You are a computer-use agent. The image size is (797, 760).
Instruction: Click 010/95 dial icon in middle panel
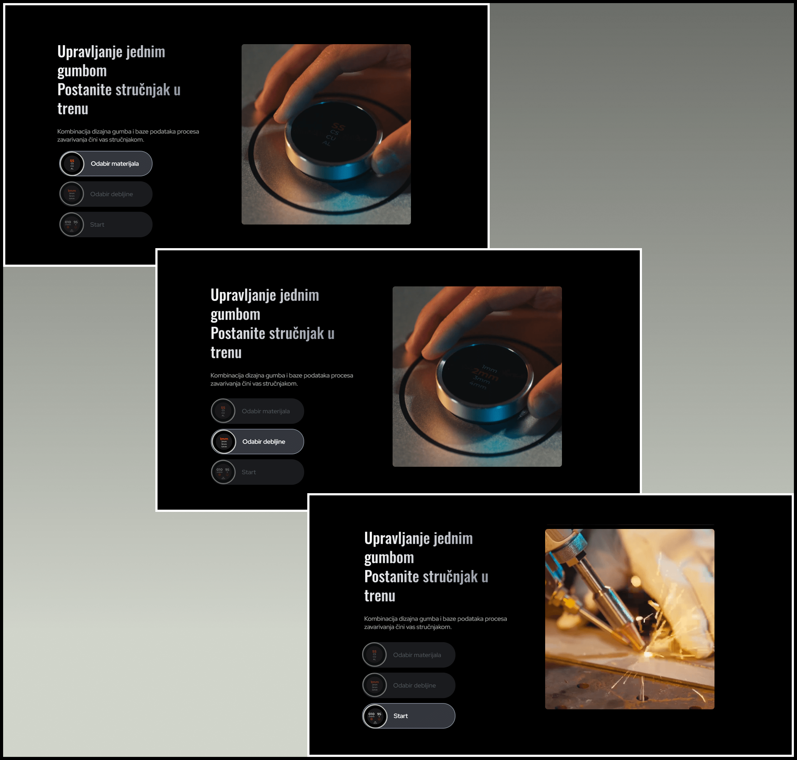223,472
